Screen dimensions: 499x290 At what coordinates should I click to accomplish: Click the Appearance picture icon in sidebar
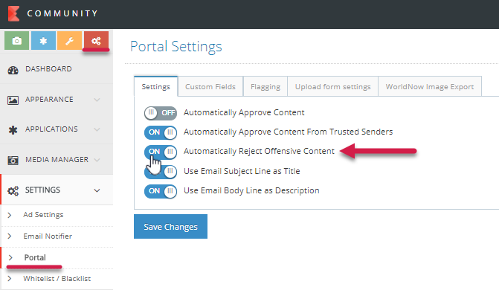[13, 100]
